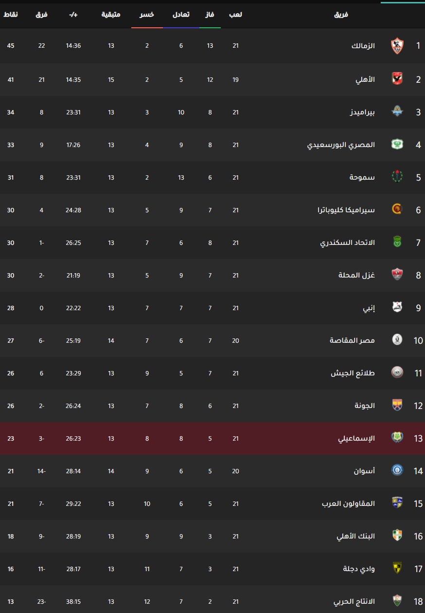Click the El Gouna club crest icon
The width and height of the screenshot is (425, 613).
(397, 405)
